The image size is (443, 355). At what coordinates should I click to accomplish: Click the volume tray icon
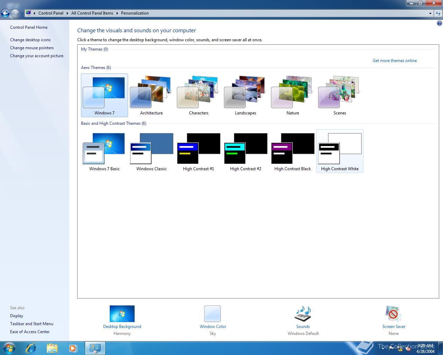[408, 349]
